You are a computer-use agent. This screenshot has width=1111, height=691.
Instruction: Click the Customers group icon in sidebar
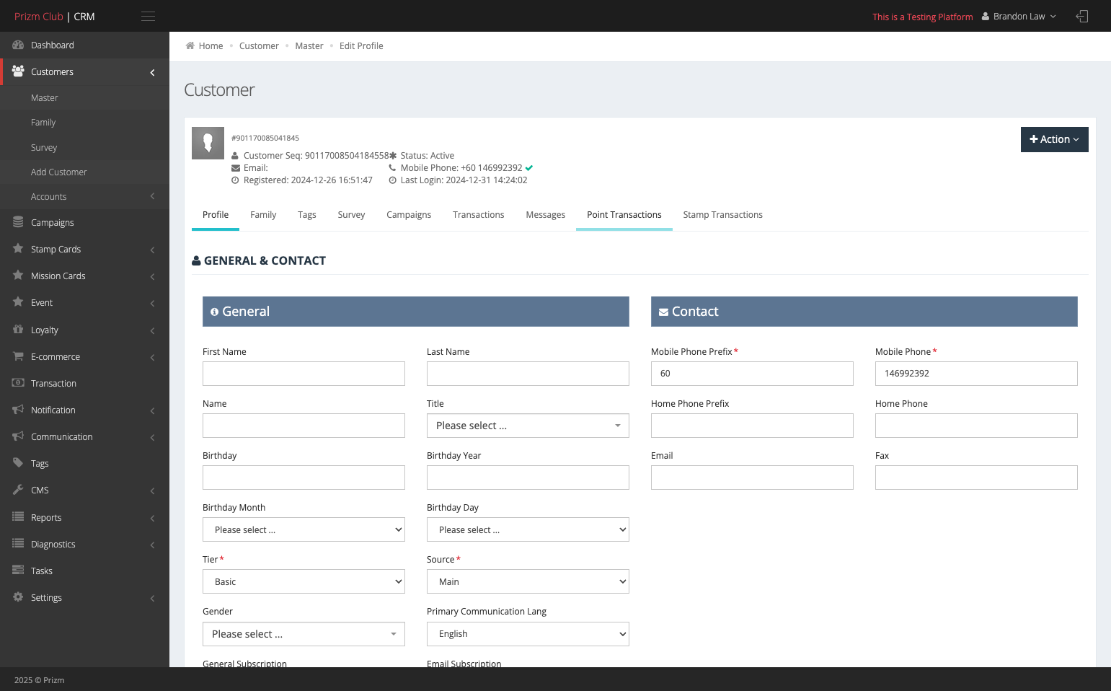coord(18,71)
